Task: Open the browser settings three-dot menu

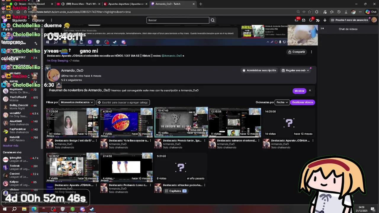Action: point(360,12)
